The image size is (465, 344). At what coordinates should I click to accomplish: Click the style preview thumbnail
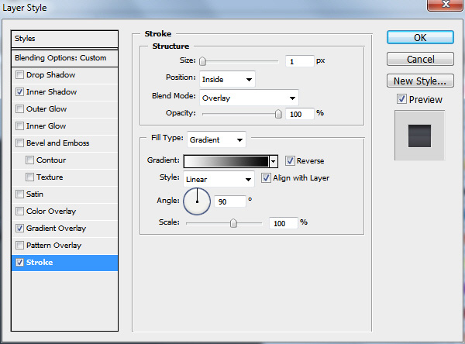(x=419, y=136)
